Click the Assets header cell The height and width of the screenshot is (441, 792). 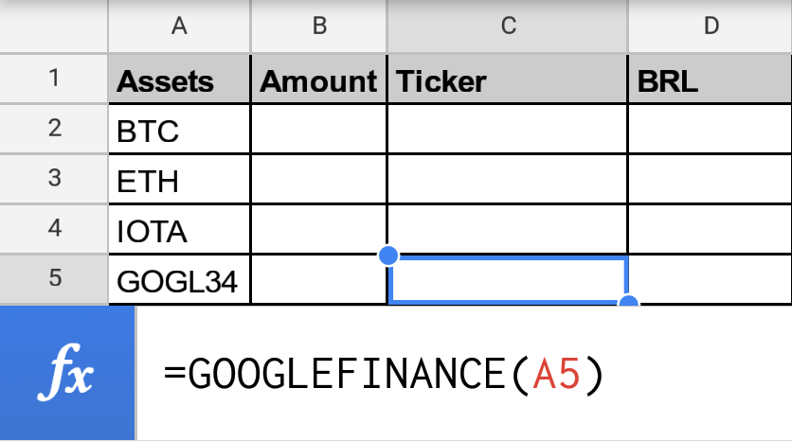[179, 80]
